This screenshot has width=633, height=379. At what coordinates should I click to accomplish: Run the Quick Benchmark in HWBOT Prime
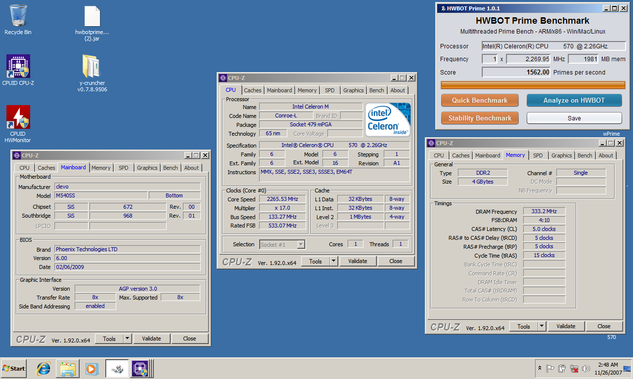480,100
